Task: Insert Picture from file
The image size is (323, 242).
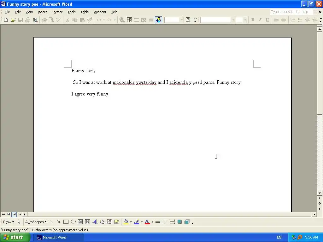Action: tap(117, 222)
